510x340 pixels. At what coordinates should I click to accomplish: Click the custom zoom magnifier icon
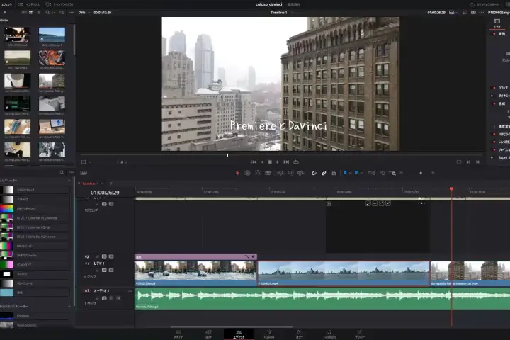pyautogui.click(x=392, y=173)
